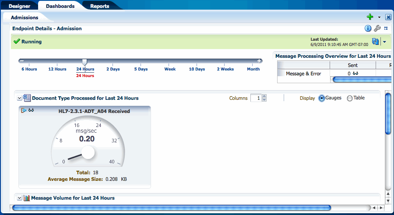The height and width of the screenshot is (215, 394).
Task: Switch to the Designer tab
Action: pyautogui.click(x=19, y=6)
